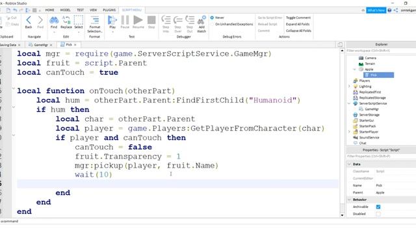Click the Filter Properties search field
416x234 pixels.
(x=381, y=156)
